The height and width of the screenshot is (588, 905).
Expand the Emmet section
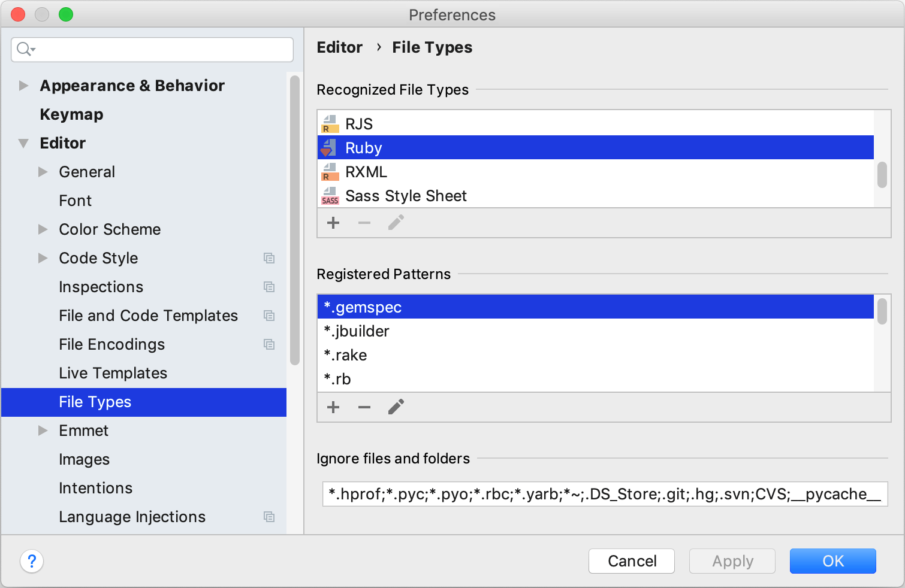[43, 431]
